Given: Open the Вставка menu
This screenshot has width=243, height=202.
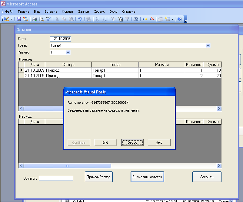Looking at the screenshot, I should point(51,11).
